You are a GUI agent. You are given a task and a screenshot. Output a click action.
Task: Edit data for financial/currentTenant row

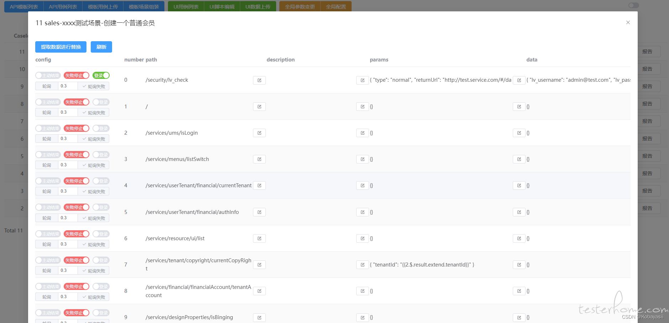pos(519,185)
